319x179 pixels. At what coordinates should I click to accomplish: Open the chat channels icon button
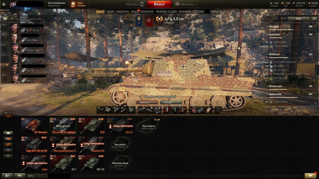click(x=20, y=176)
